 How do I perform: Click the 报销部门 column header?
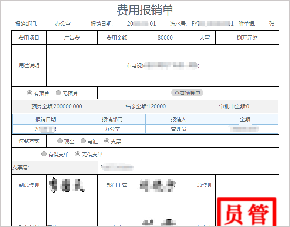click(112, 119)
